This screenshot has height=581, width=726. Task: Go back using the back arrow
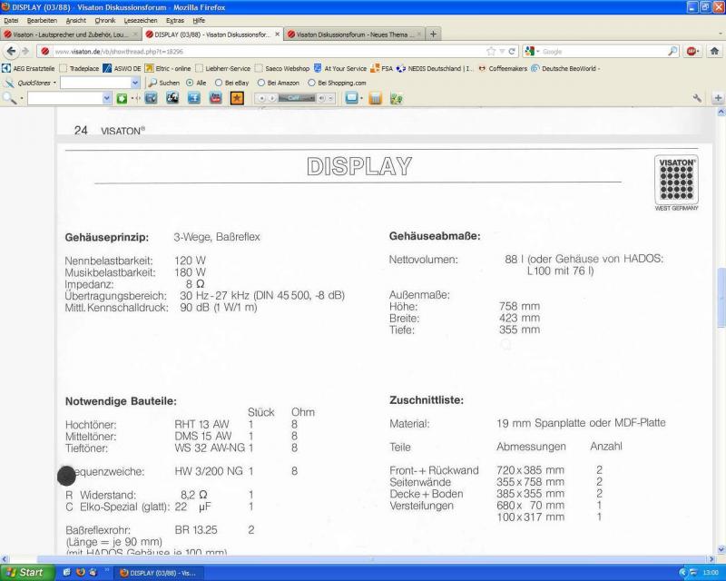(11, 51)
